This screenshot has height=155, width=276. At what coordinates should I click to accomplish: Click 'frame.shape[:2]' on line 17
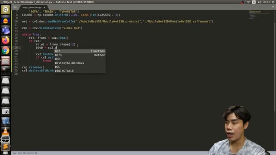point(63,44)
